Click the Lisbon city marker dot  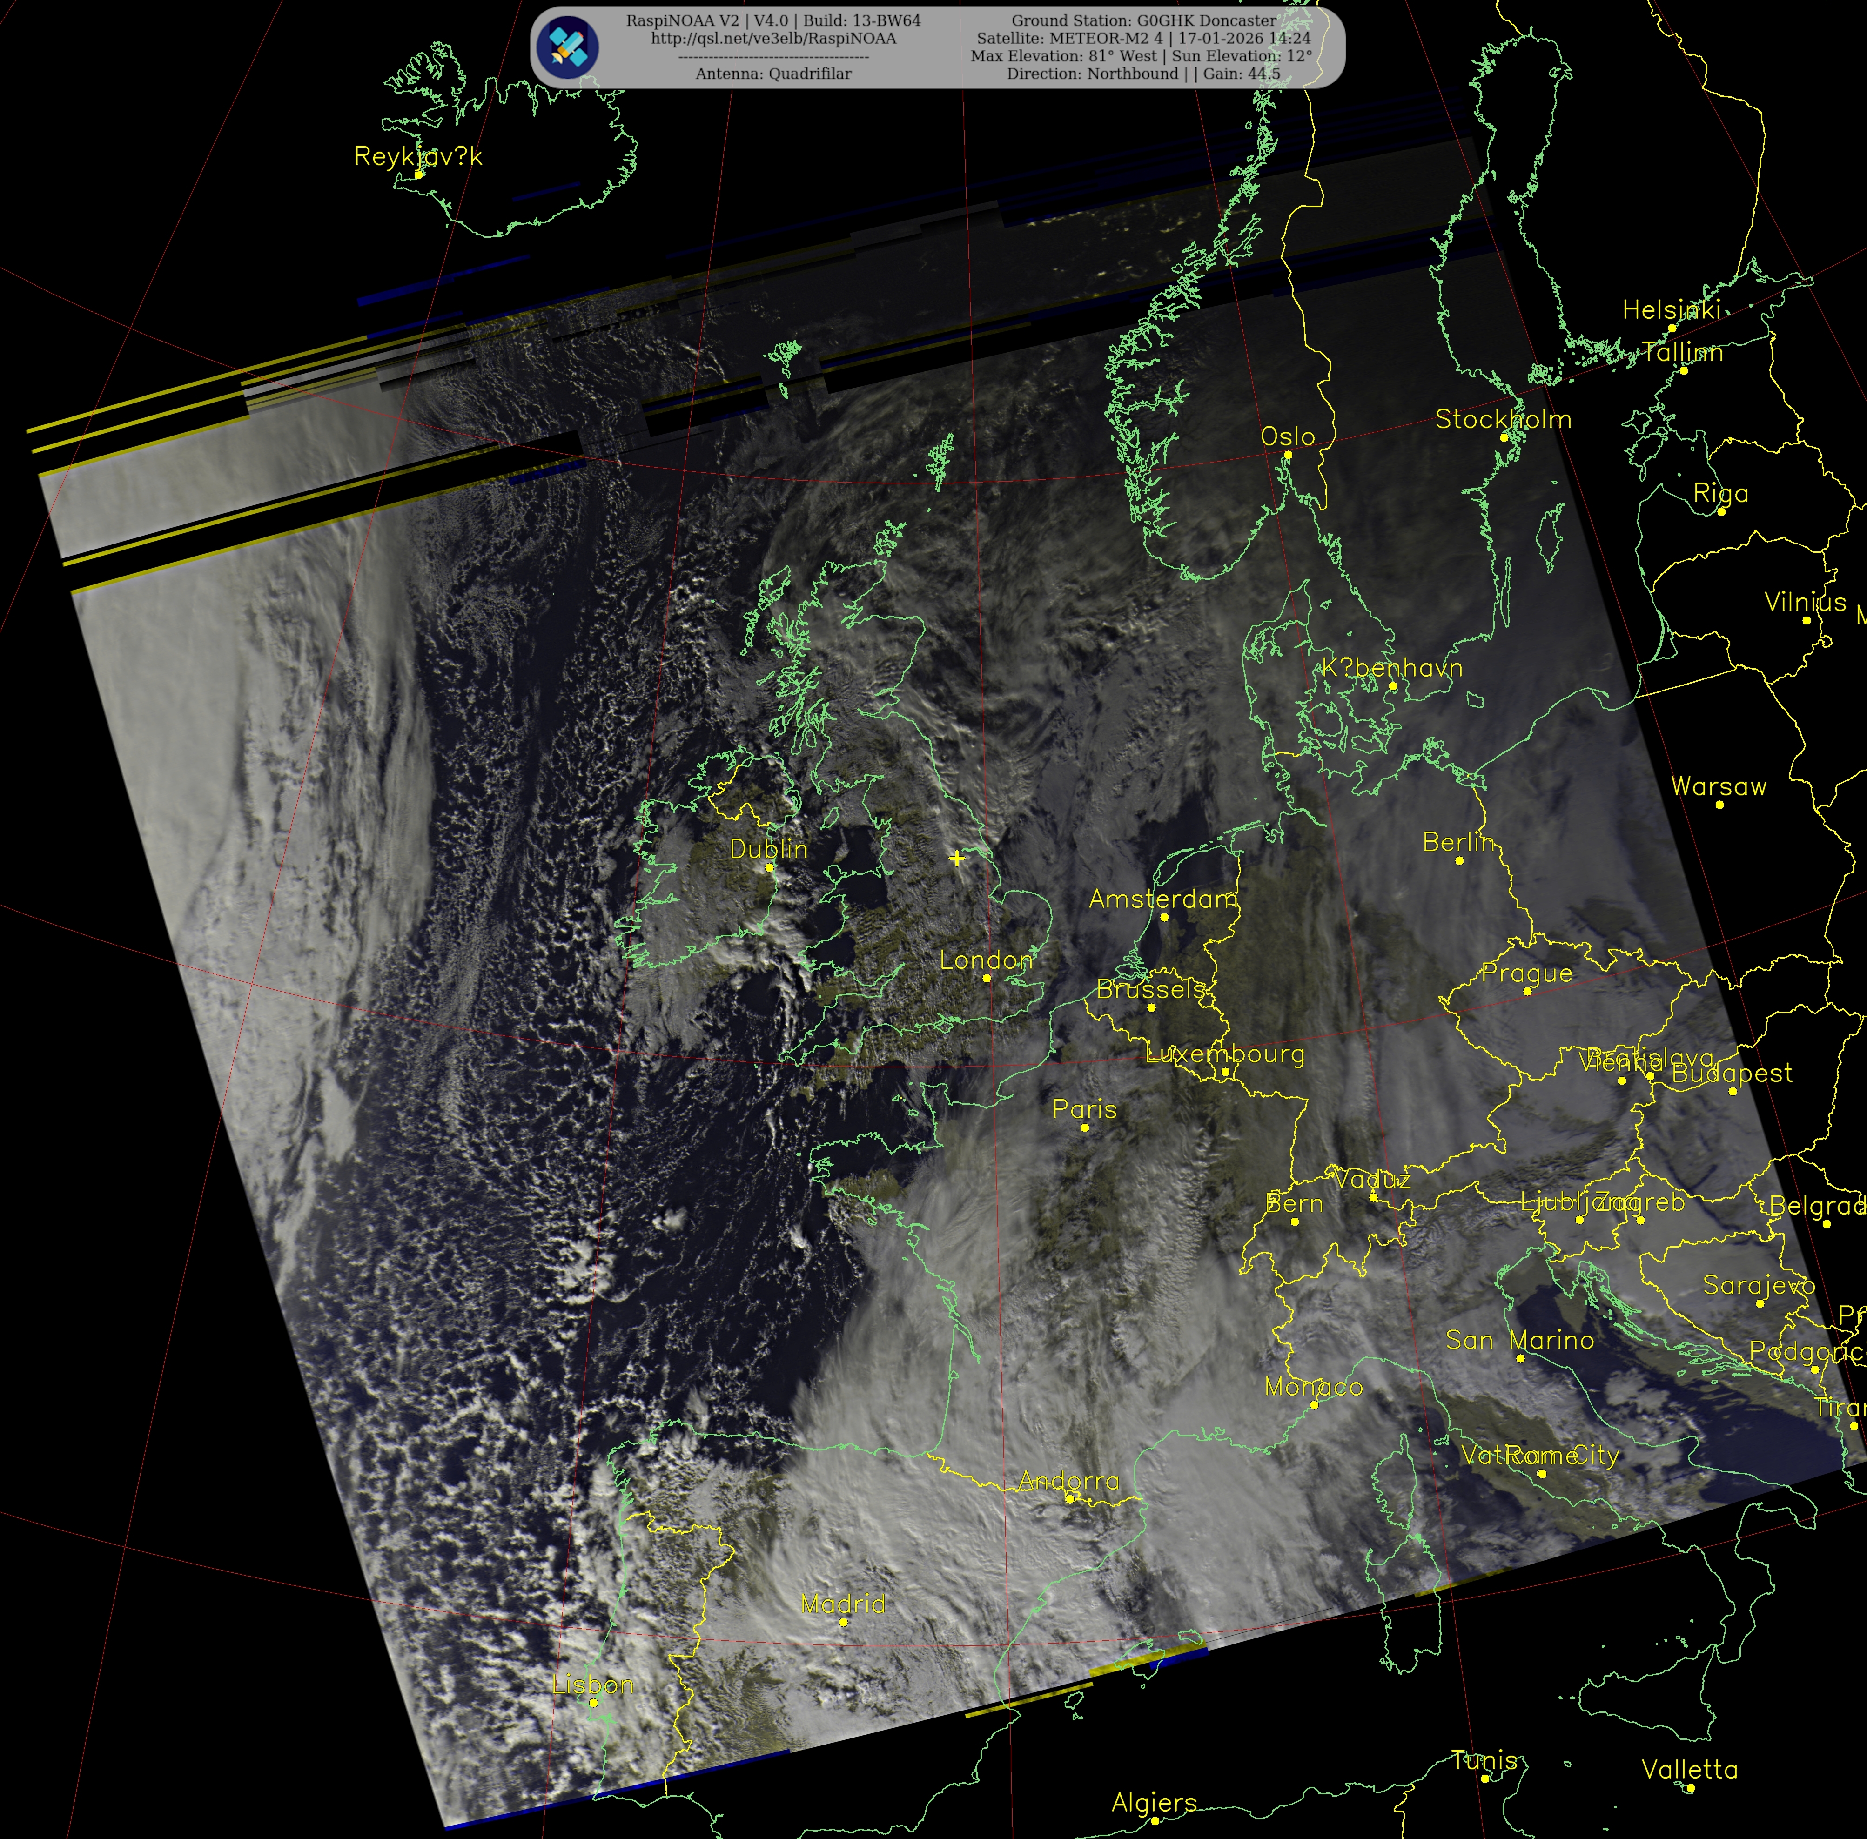tap(593, 1703)
